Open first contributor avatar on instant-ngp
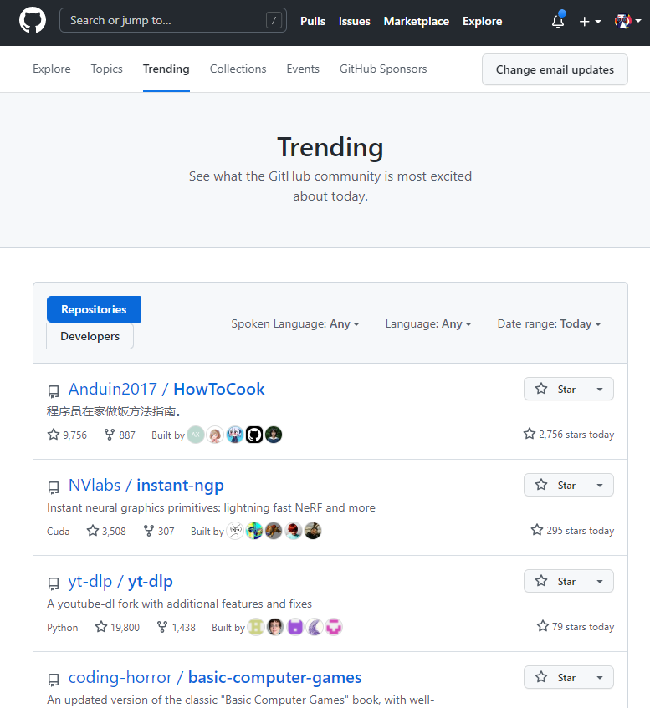The image size is (650, 708). pos(235,531)
